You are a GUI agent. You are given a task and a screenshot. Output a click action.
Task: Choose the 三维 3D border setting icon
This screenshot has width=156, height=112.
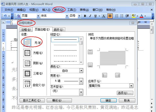point(27,73)
